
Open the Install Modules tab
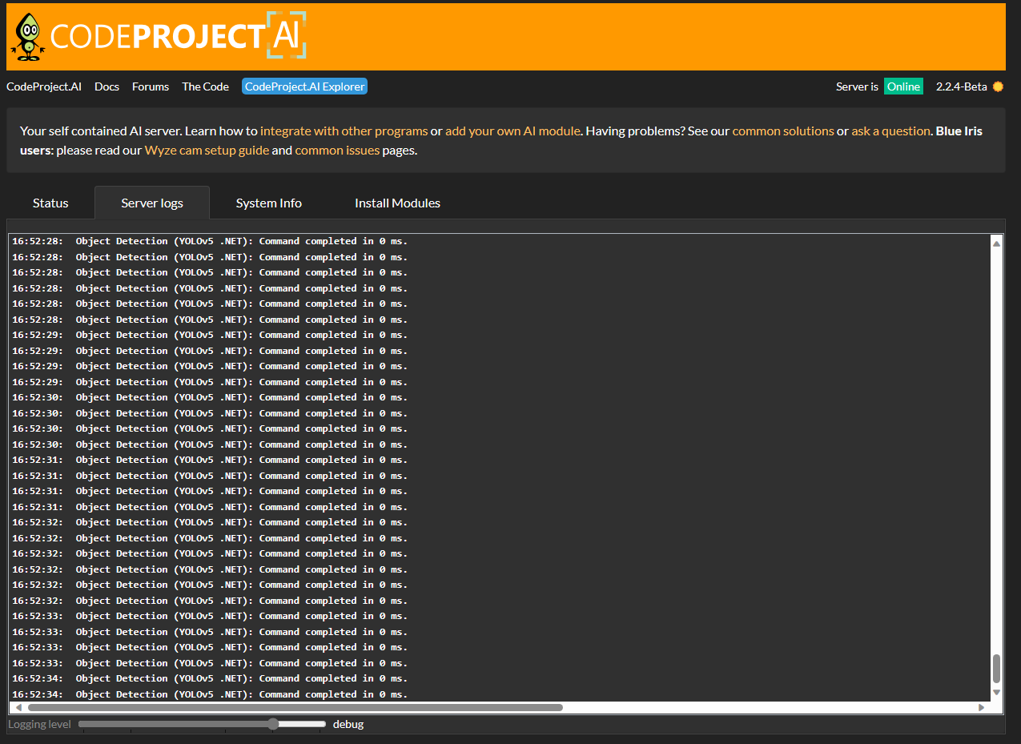pos(398,203)
